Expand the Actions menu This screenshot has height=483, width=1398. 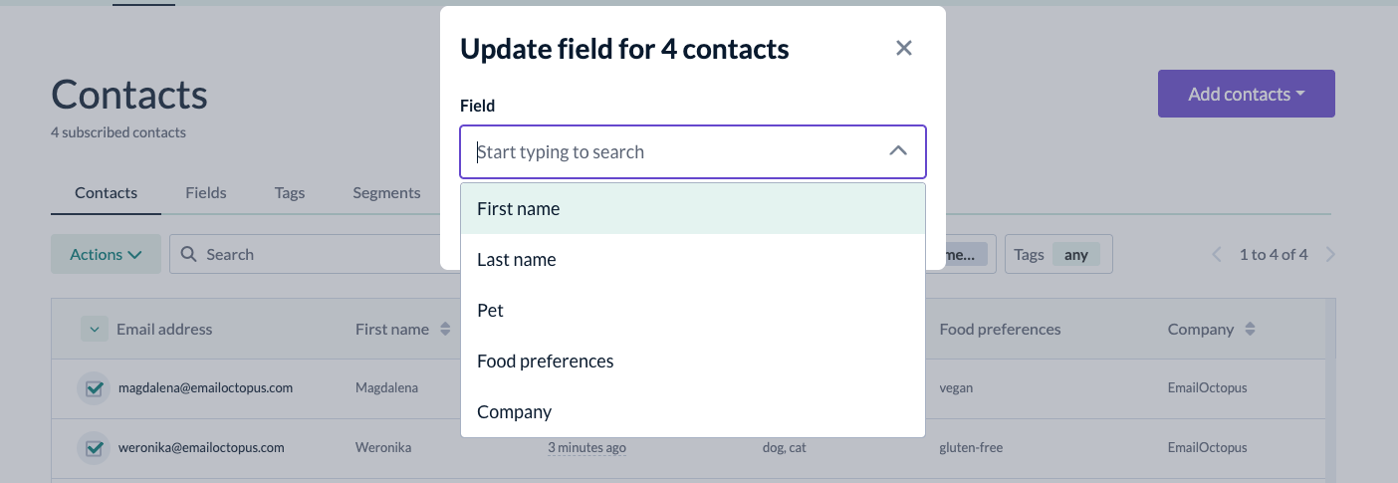(x=106, y=254)
